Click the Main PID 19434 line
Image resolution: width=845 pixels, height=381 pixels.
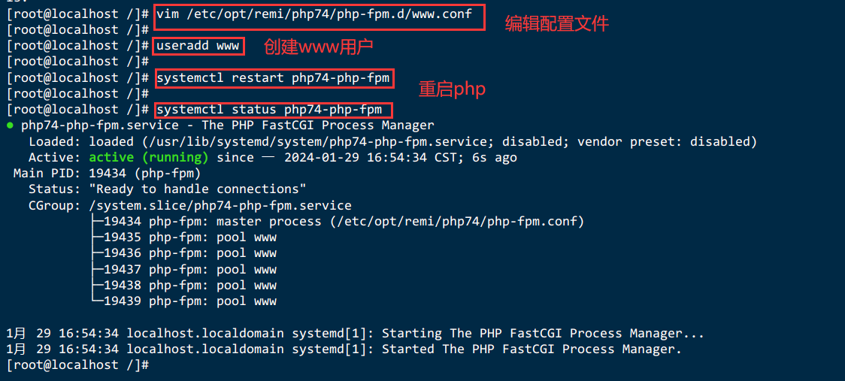pyautogui.click(x=107, y=174)
